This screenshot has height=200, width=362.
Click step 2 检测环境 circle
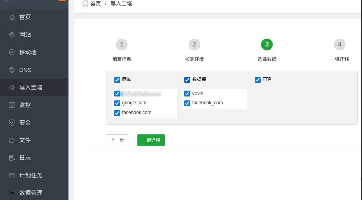pyautogui.click(x=194, y=45)
